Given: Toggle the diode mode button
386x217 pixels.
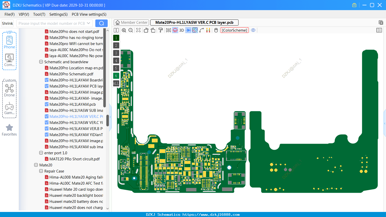Looking at the screenshot, I should [x=188, y=30].
